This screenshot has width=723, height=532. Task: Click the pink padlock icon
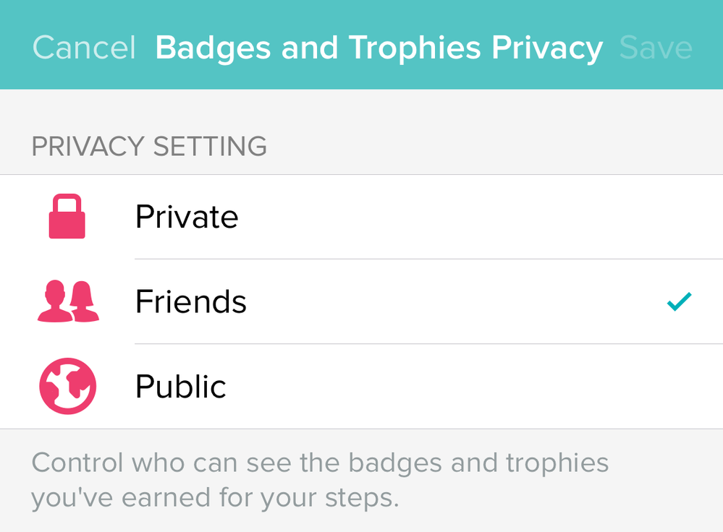(67, 217)
